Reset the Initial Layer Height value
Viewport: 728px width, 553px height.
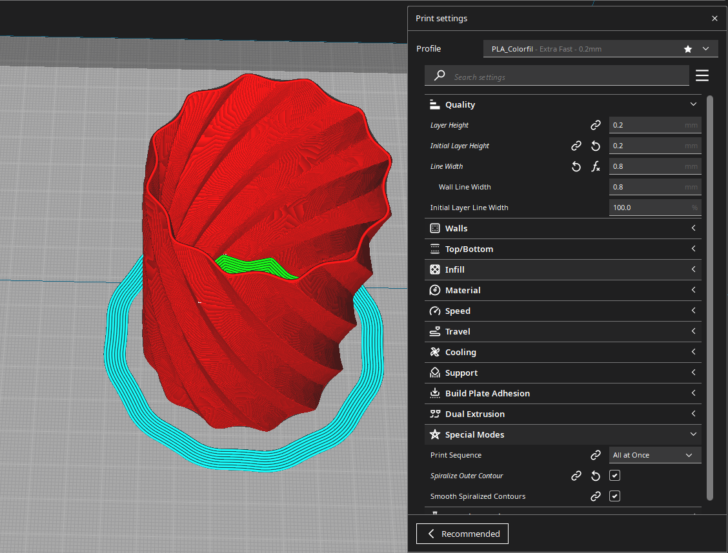click(595, 146)
